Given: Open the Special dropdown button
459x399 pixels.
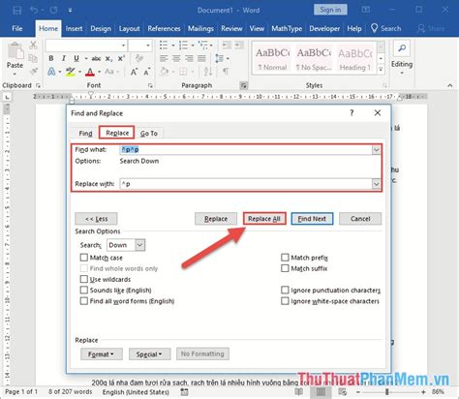Looking at the screenshot, I should 149,354.
